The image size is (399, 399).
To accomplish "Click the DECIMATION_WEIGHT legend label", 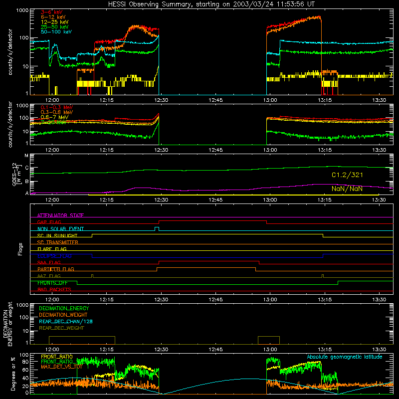I will click(x=63, y=315).
